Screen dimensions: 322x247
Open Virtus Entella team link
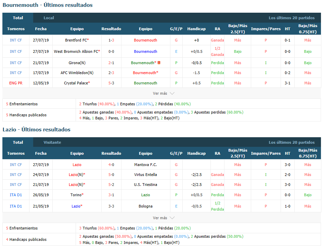click(145, 175)
